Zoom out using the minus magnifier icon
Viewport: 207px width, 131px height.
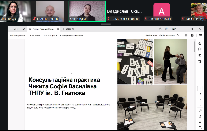[200, 127]
